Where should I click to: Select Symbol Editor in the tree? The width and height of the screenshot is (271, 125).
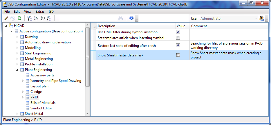[x=41, y=108]
